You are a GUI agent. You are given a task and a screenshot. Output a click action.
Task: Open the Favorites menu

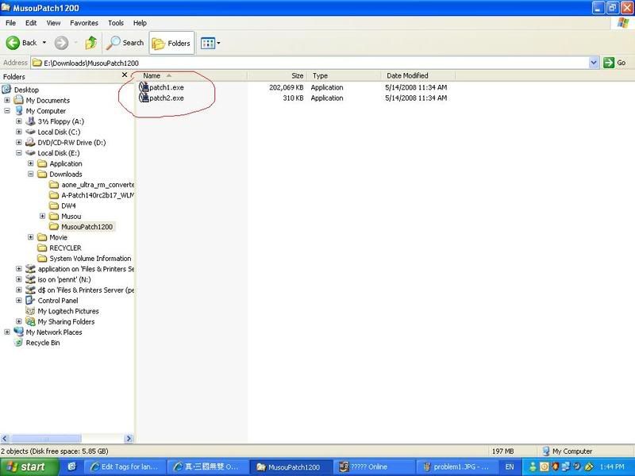pos(83,23)
